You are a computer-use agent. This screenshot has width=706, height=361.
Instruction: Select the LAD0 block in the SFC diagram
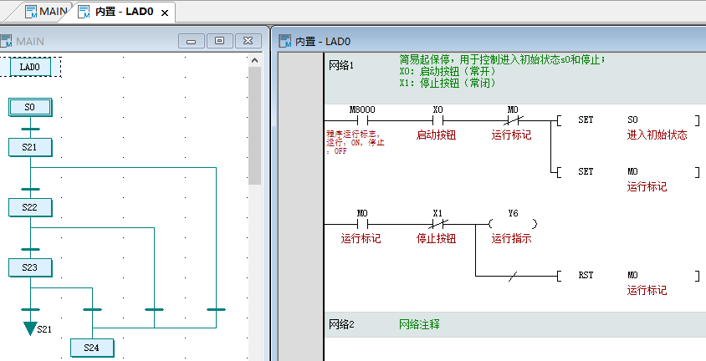29,66
